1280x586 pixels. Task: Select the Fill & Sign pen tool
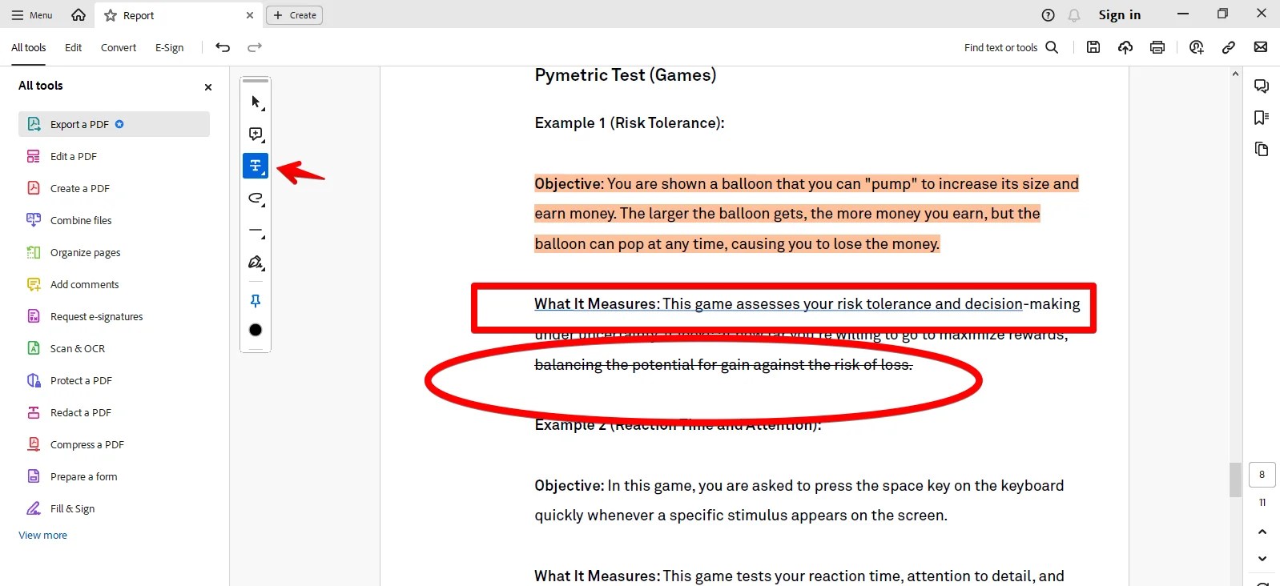tap(256, 263)
